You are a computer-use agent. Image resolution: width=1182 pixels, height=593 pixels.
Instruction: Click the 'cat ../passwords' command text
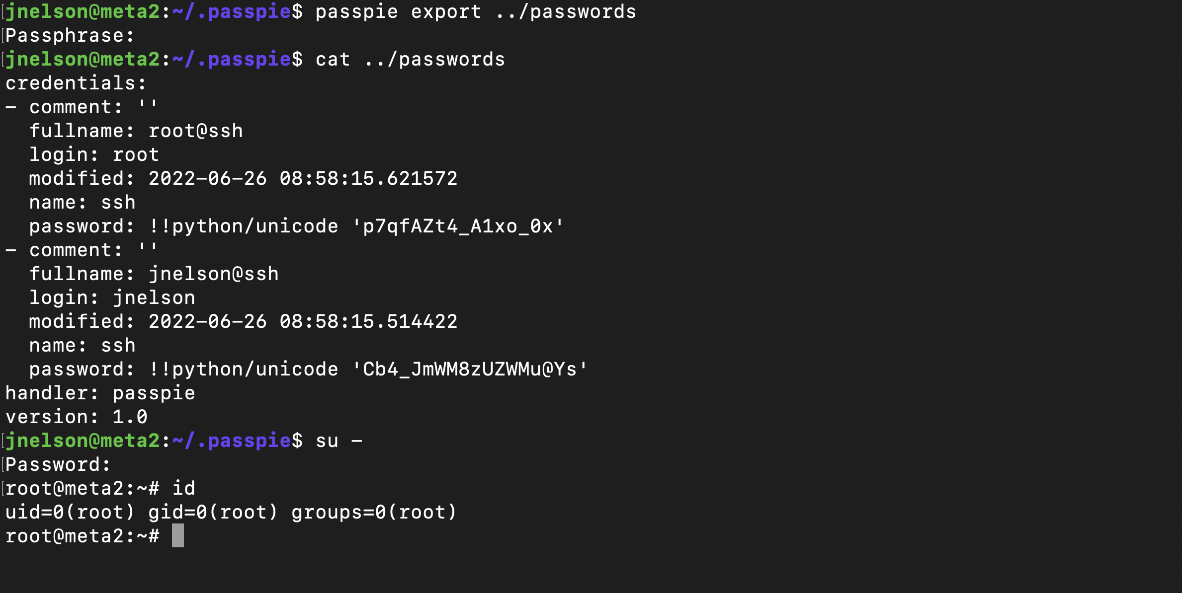(x=410, y=60)
